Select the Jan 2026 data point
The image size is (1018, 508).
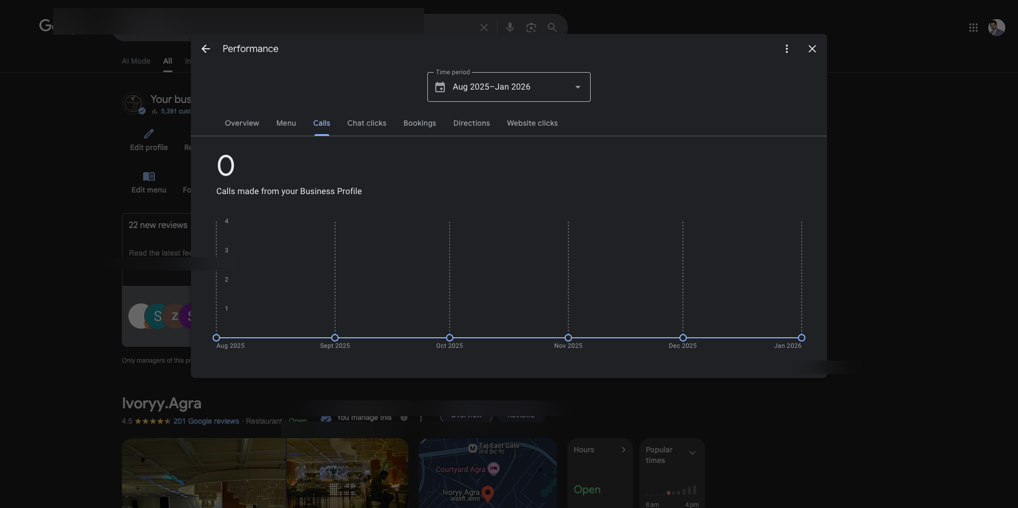click(802, 338)
